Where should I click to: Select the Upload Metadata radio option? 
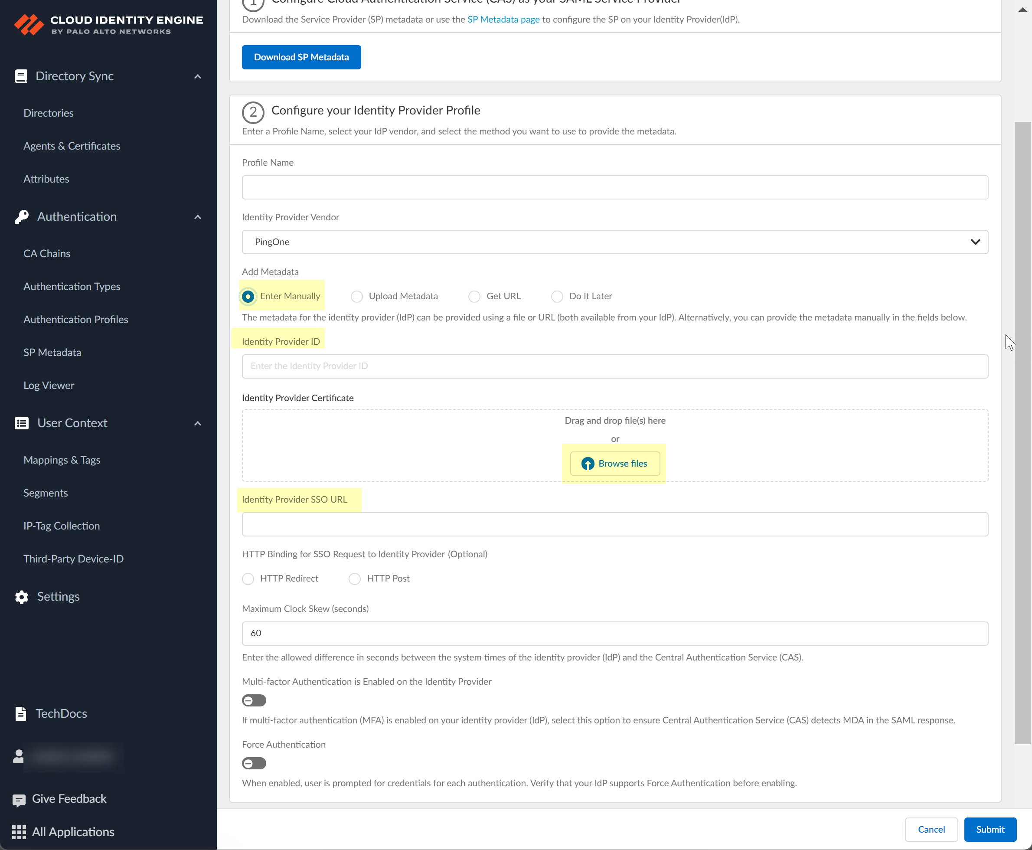click(356, 297)
